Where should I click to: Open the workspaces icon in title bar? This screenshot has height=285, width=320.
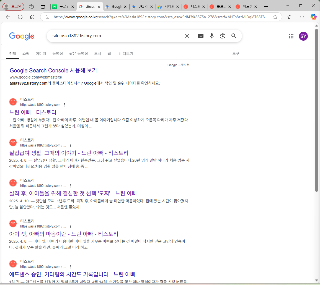31,7
